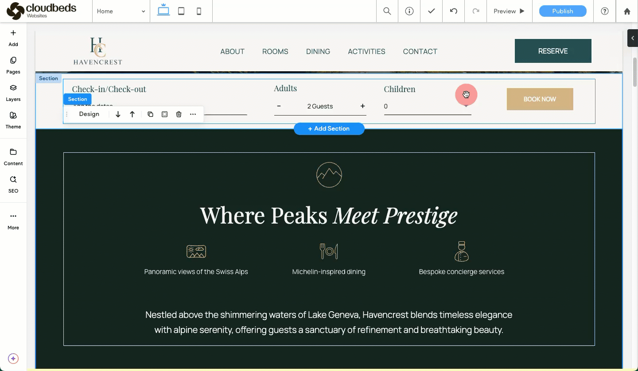Open section toolbar more options
This screenshot has height=371, width=638.
pos(193,114)
